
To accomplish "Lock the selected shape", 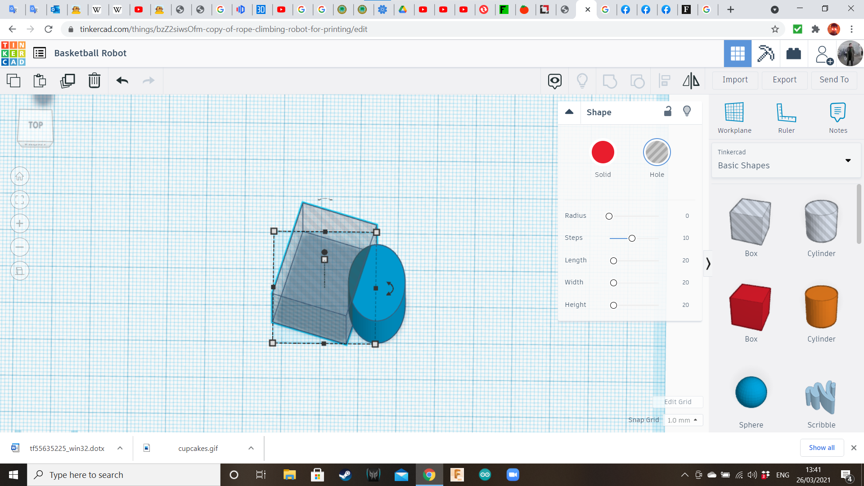I will 667,111.
